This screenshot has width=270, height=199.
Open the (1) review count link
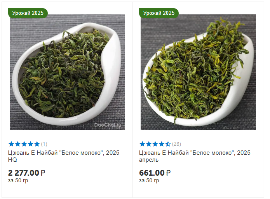point(44,144)
